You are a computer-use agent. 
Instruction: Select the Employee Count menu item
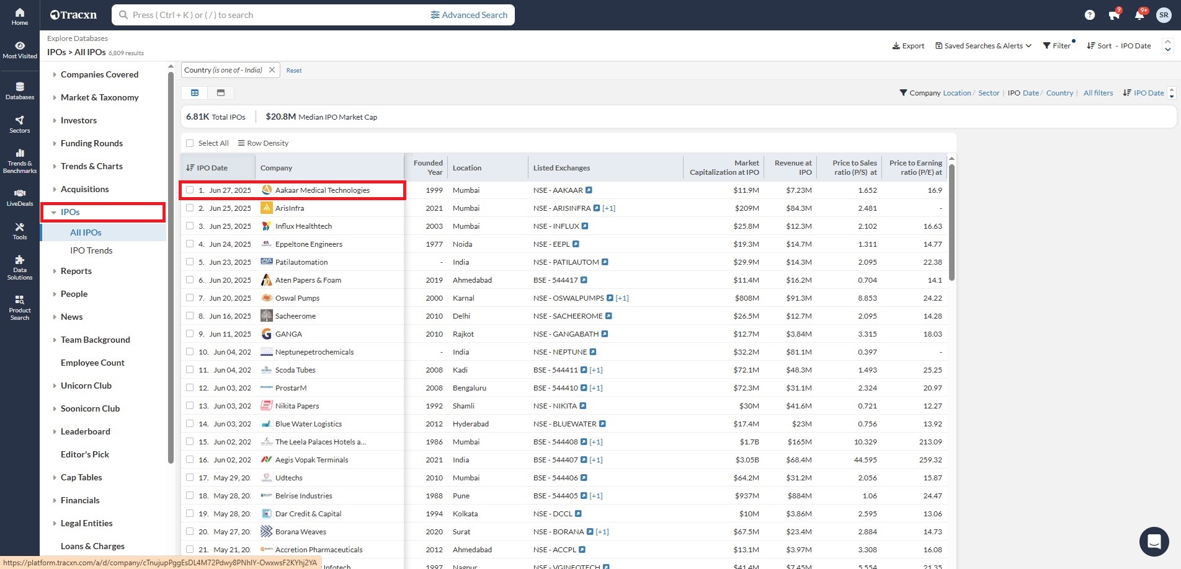coord(92,363)
